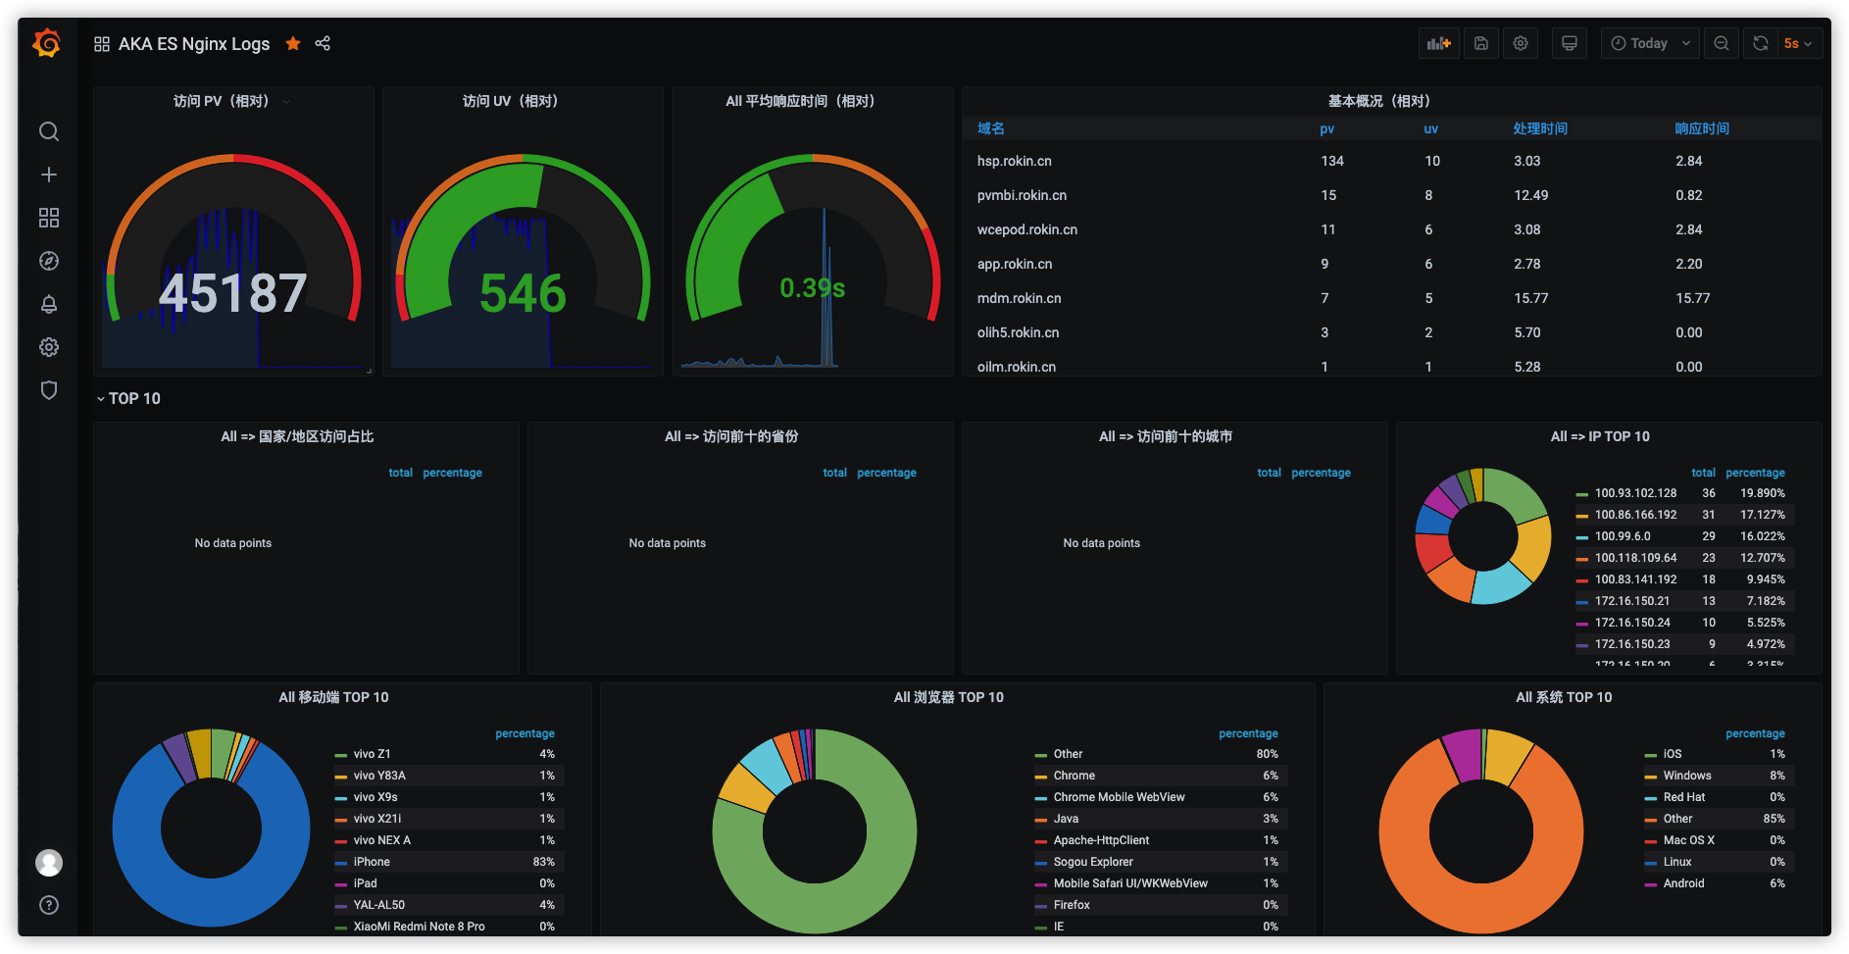Click the 100.99.6.0 legend color swatch
1849x954 pixels.
[x=1581, y=537]
